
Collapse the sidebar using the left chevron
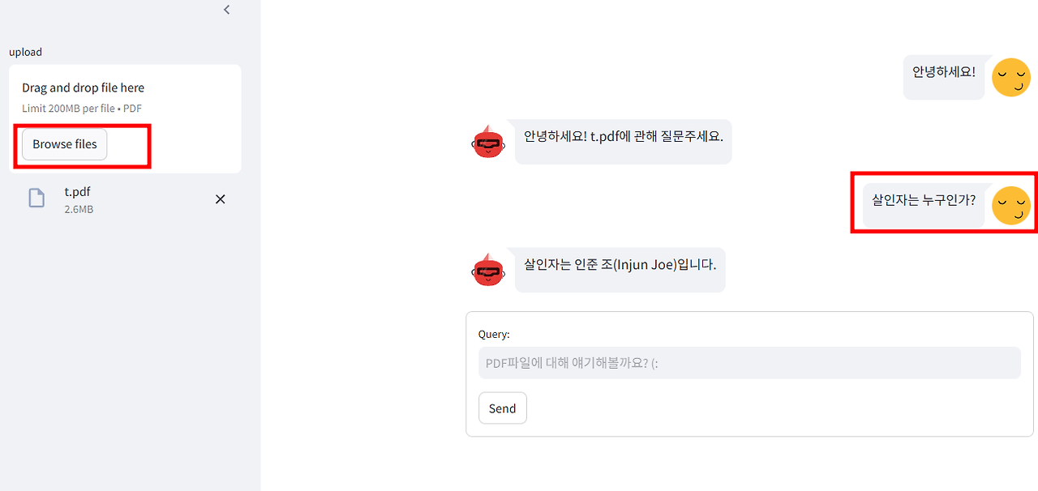tap(226, 10)
